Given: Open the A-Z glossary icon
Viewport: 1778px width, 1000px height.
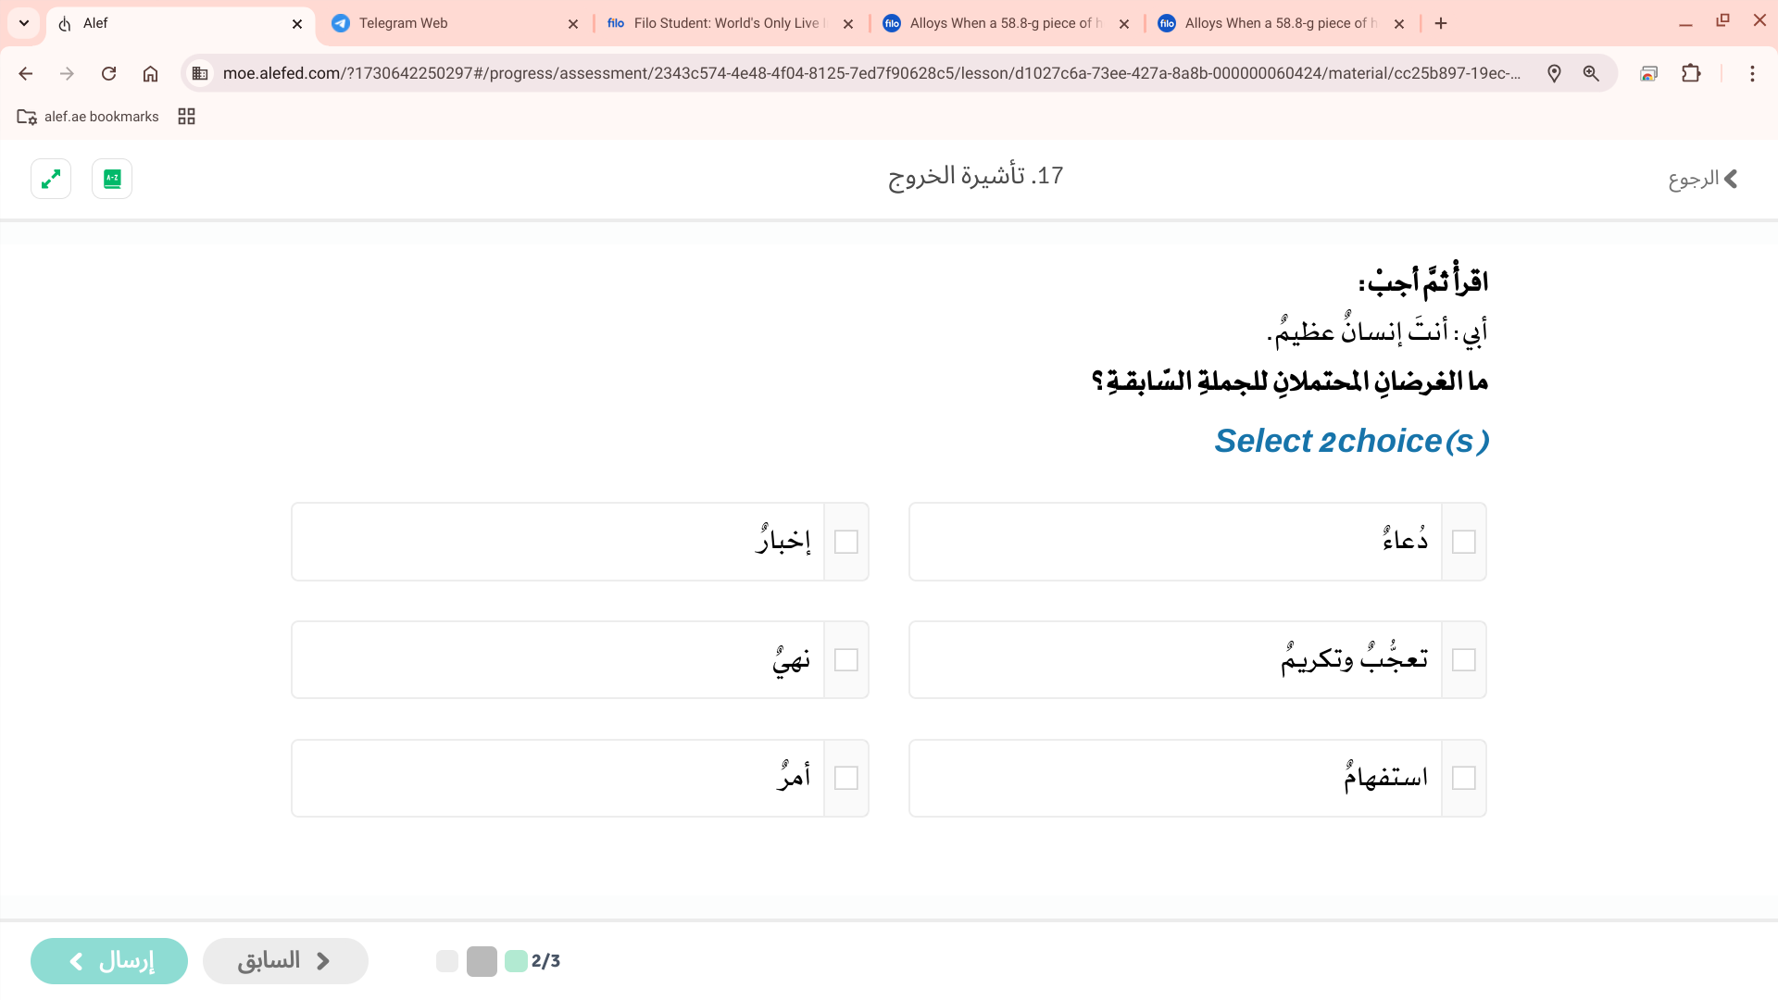Looking at the screenshot, I should click(x=112, y=179).
